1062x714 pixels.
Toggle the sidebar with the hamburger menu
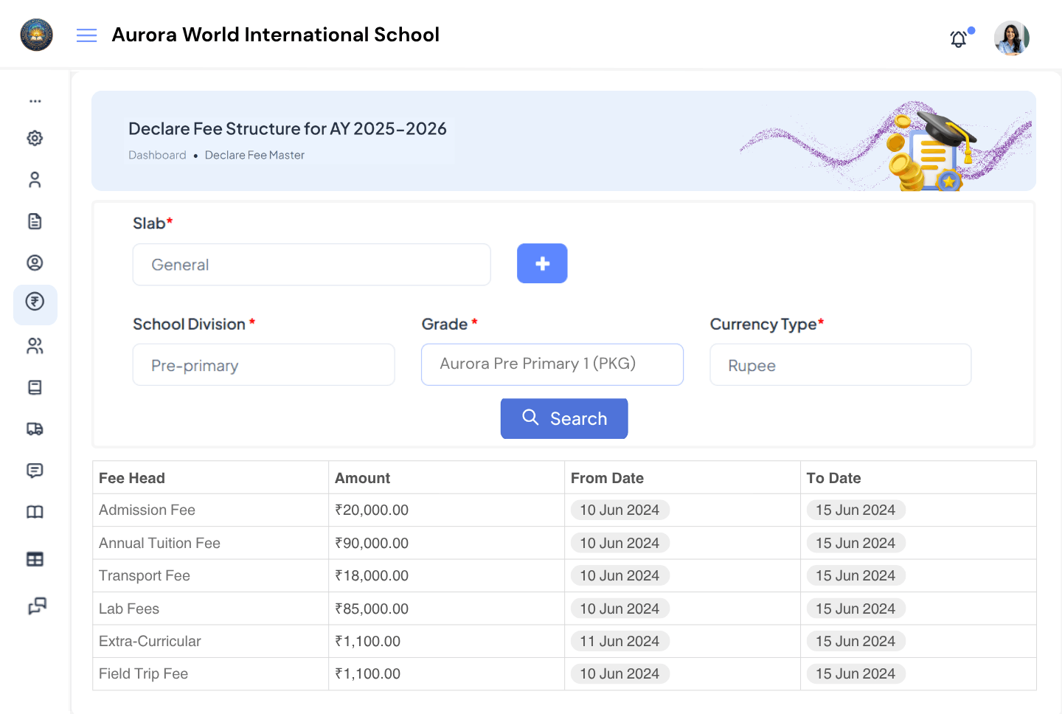click(x=86, y=35)
